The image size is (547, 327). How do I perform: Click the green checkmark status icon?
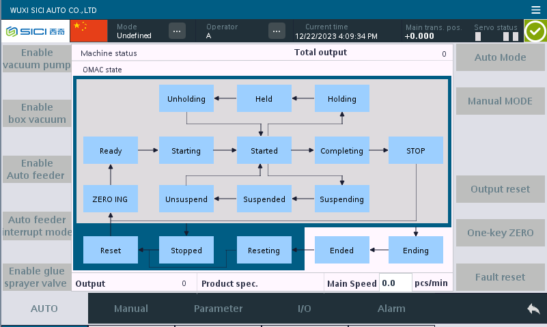(535, 31)
